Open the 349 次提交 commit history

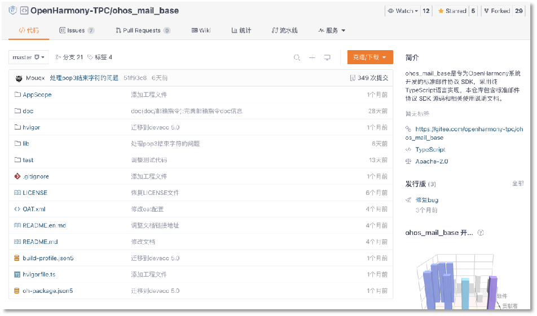coord(369,78)
